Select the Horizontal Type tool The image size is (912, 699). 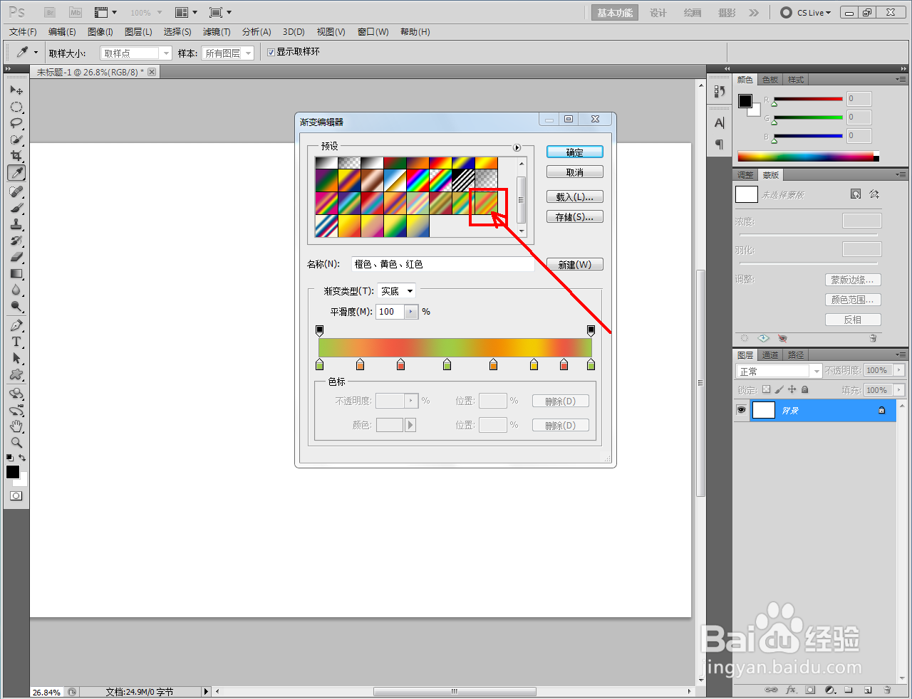(x=16, y=342)
